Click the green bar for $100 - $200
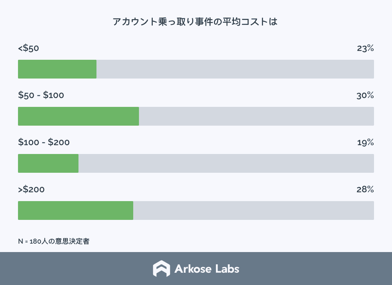 click(x=48, y=164)
